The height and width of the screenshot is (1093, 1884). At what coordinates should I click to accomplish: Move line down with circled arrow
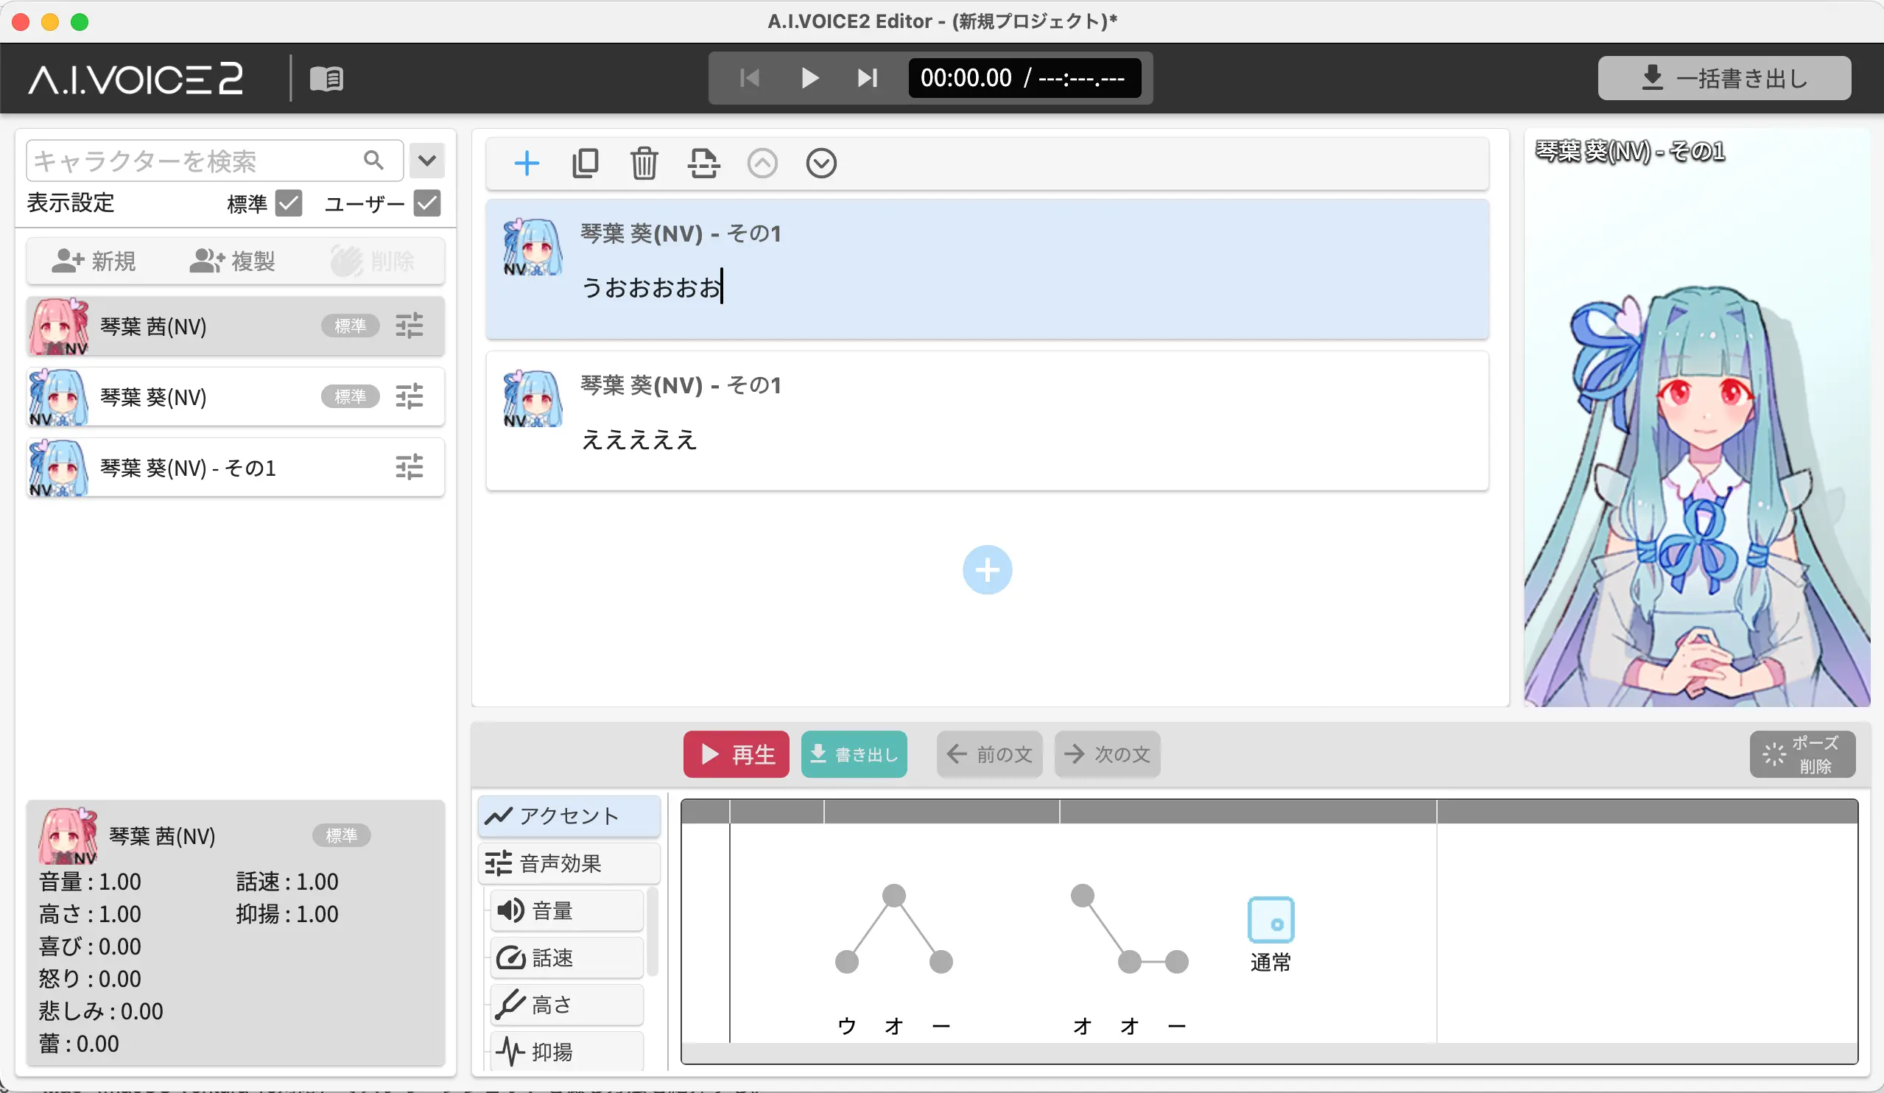[x=821, y=163]
